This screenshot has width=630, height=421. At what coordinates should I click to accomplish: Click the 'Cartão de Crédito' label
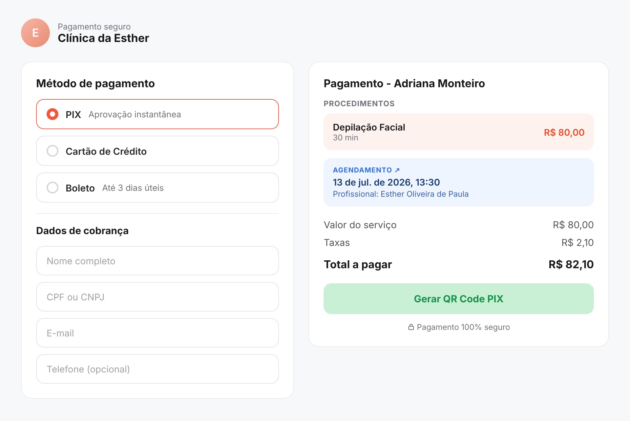coord(106,151)
